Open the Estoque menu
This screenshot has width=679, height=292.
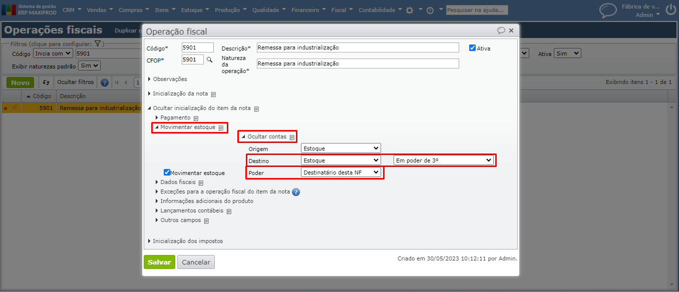tap(195, 10)
